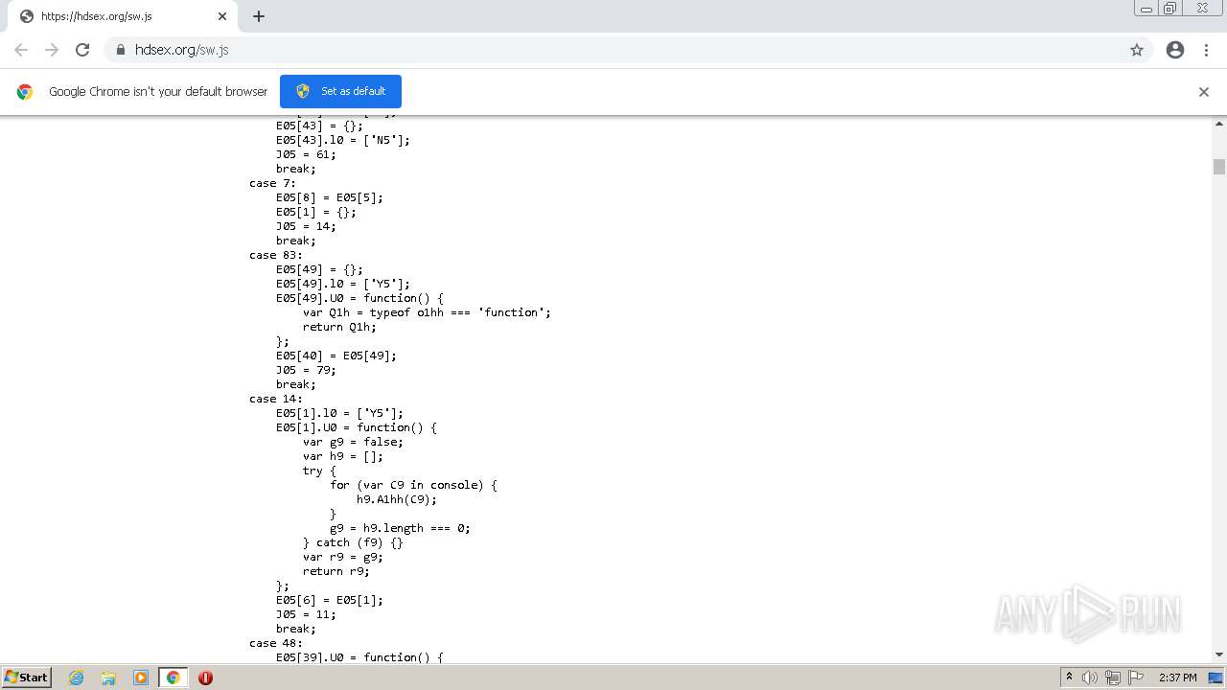Click the Chrome logo in the infobar
Screen dimensions: 1227x690
click(x=25, y=92)
